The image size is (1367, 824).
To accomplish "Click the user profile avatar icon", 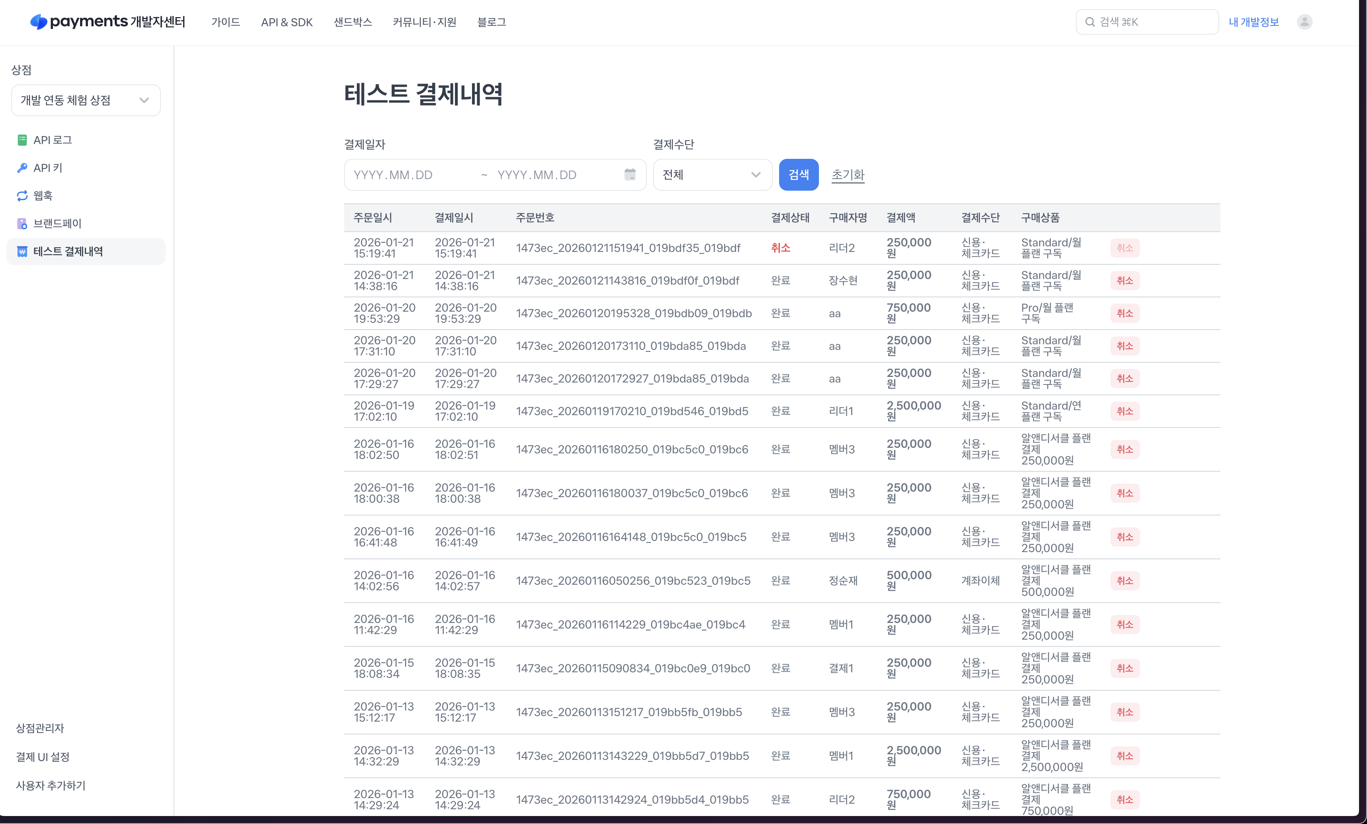I will tap(1304, 21).
